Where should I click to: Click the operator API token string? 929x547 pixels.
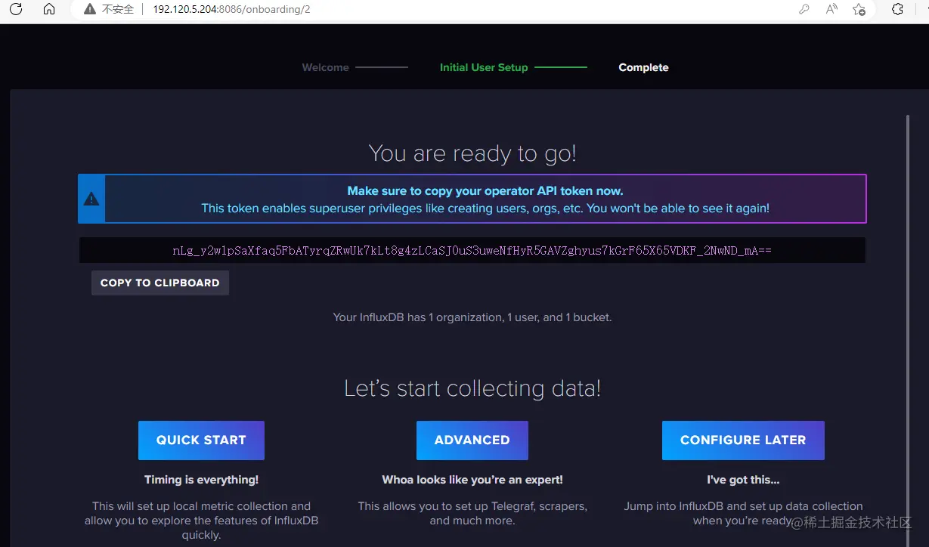[x=472, y=250]
